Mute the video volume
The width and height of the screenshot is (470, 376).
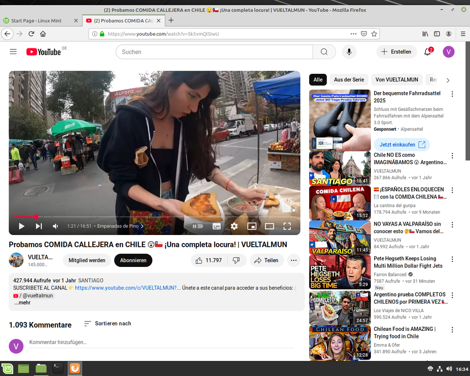(55, 226)
